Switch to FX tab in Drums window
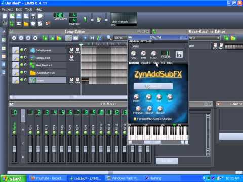 coord(163,63)
